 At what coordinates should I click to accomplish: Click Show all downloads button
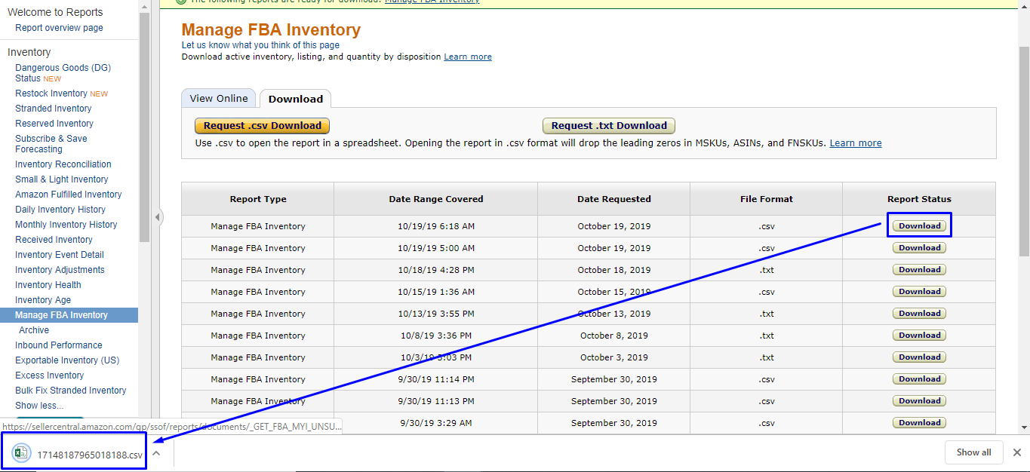973,452
